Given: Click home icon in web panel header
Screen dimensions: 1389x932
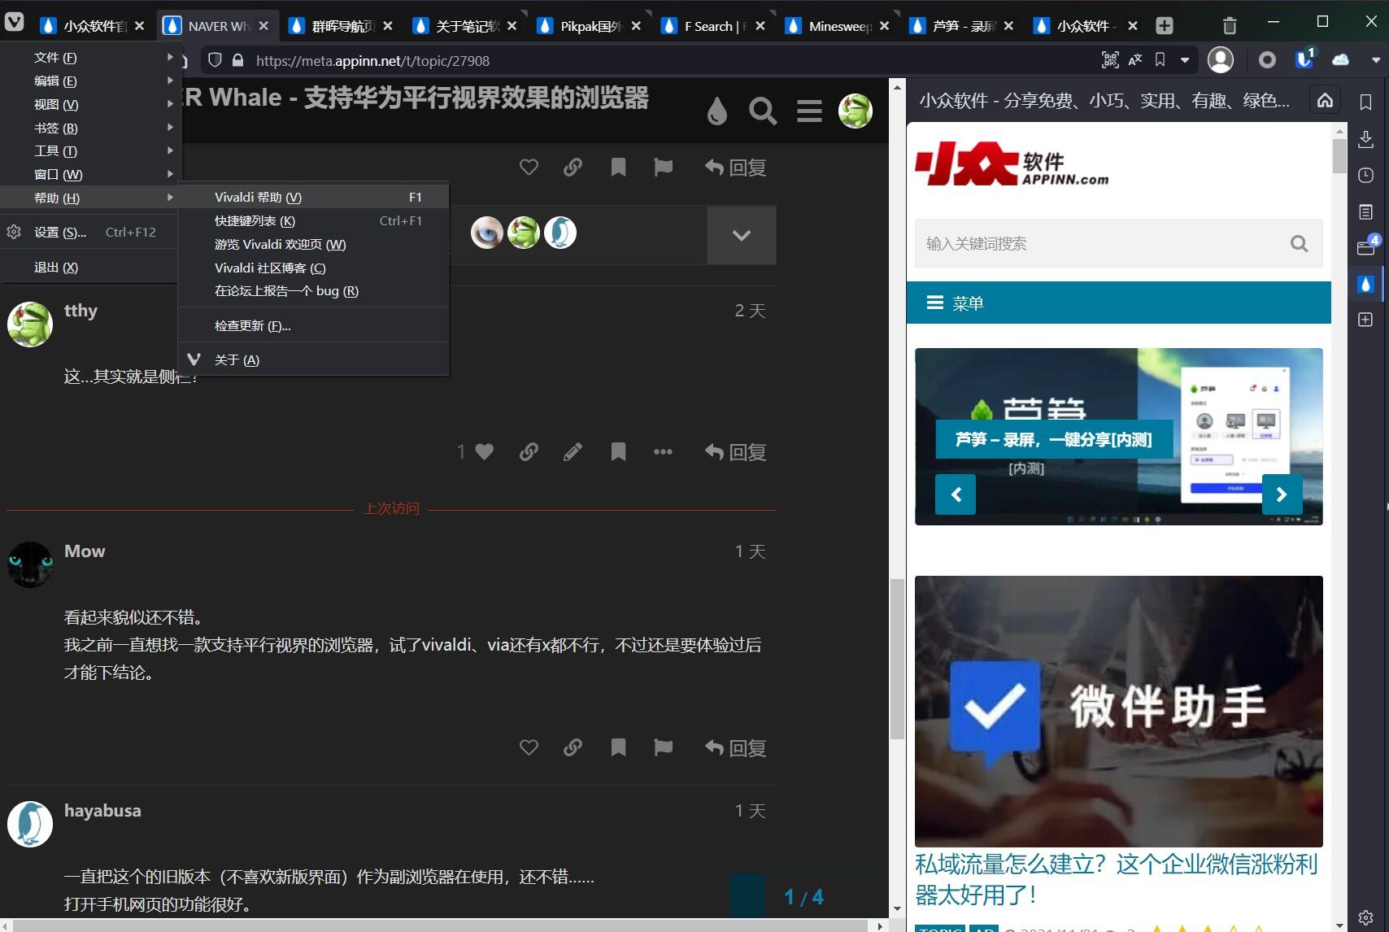Looking at the screenshot, I should [x=1325, y=100].
